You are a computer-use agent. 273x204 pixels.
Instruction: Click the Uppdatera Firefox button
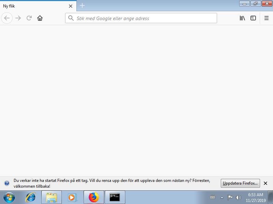click(240, 183)
